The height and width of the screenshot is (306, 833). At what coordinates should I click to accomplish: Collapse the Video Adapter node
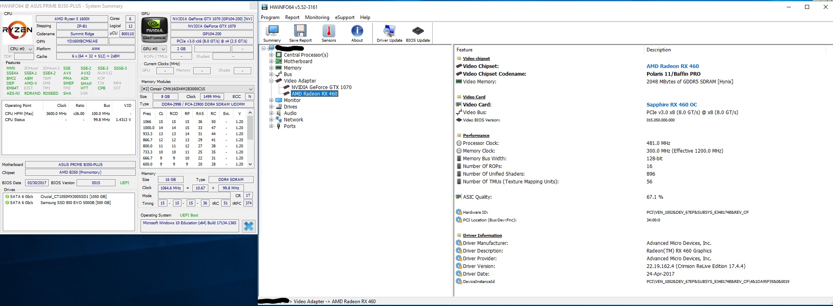tap(271, 81)
